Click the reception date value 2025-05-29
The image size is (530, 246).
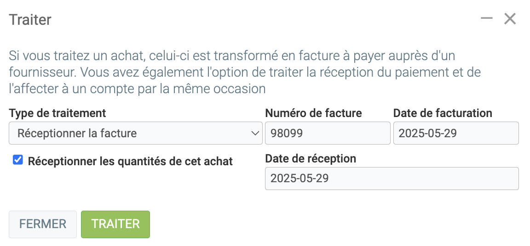tap(300, 179)
